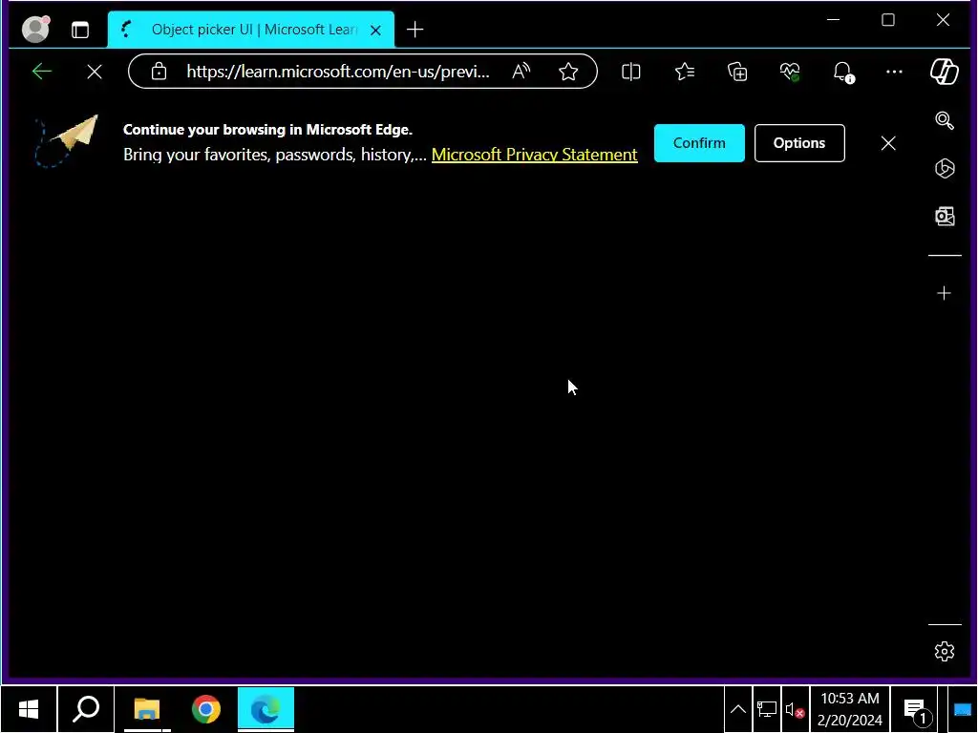The height and width of the screenshot is (733, 978).
Task: Open a new tab with plus button
Action: [x=415, y=30]
